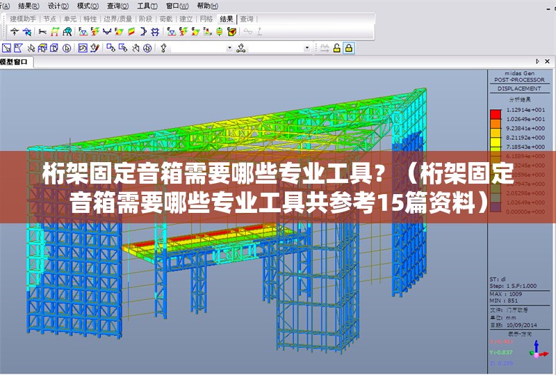Image resolution: width=556 pixels, height=375 pixels.
Task: Expand the element number dropdown arrow
Action: point(307,48)
